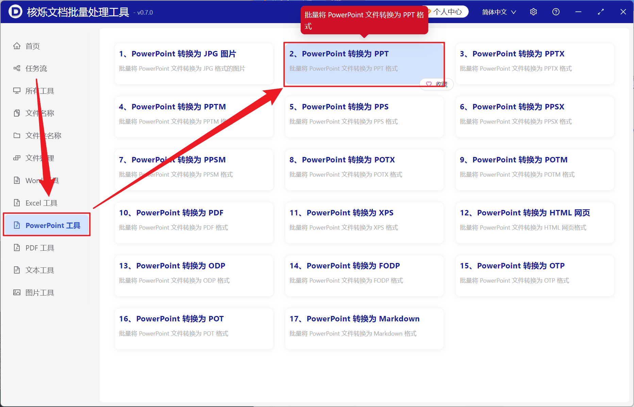Toggle the fullscreen expand arrows icon

click(601, 12)
